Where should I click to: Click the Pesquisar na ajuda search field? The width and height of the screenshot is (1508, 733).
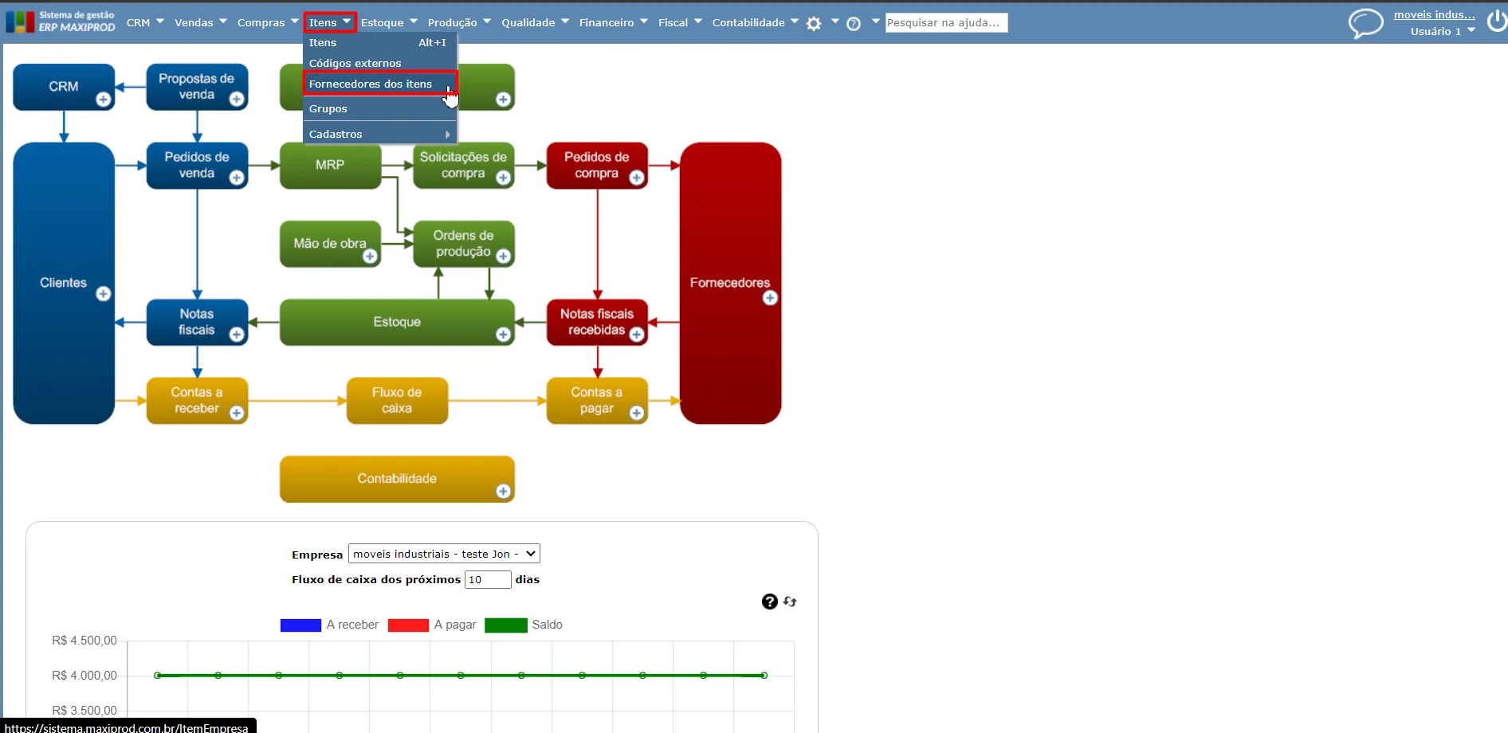click(946, 22)
